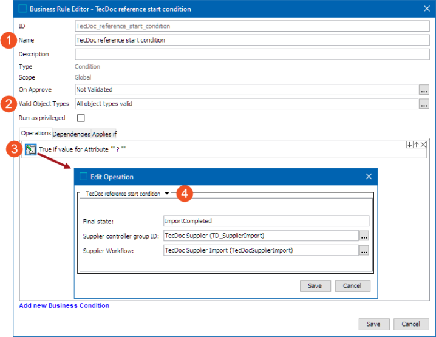Switch to the Dependencies tab

[72, 134]
